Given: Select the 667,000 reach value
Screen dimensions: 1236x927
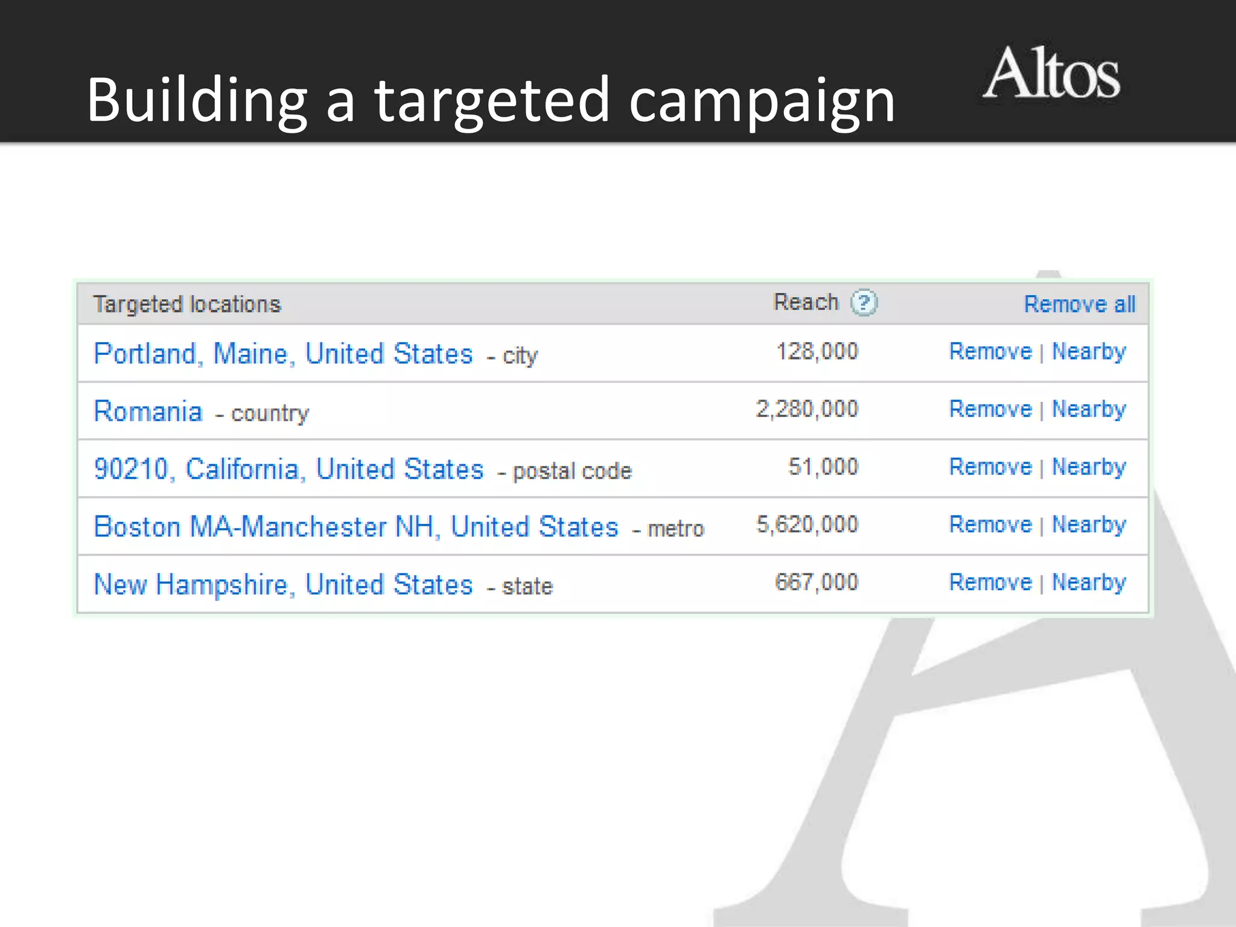Looking at the screenshot, I should pyautogui.click(x=817, y=582).
